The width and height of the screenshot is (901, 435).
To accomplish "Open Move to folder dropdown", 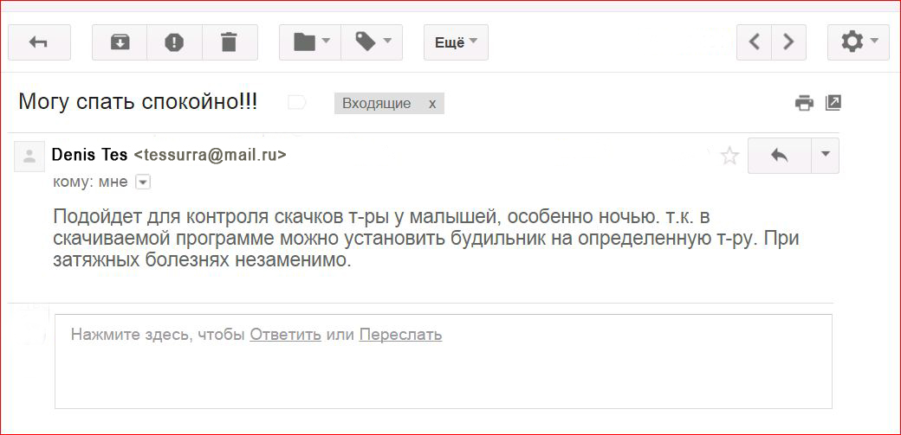I will point(310,42).
